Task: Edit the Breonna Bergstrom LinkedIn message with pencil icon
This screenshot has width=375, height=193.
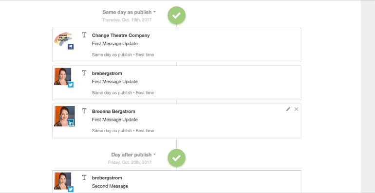Action: (x=288, y=109)
